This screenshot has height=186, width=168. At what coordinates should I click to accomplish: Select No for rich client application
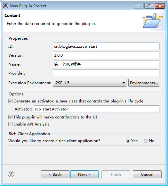point(146,141)
